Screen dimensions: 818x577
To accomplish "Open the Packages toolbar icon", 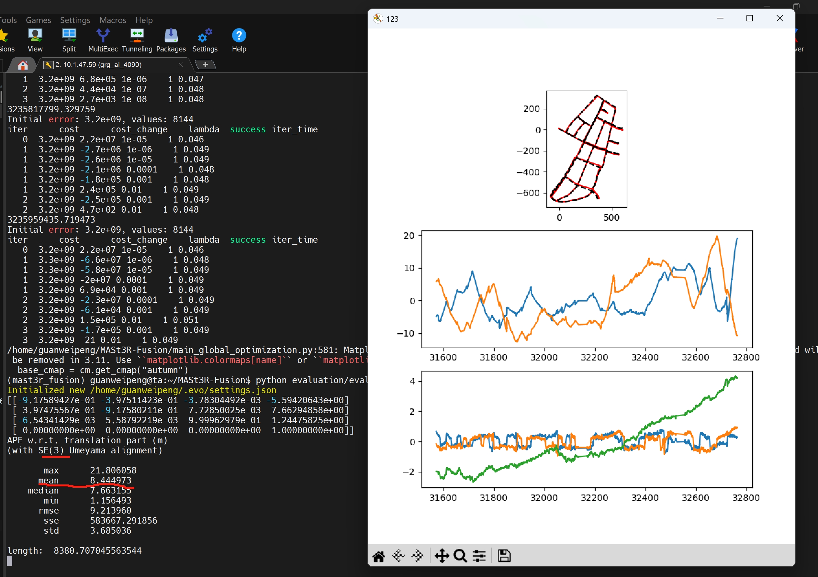I will tap(171, 40).
